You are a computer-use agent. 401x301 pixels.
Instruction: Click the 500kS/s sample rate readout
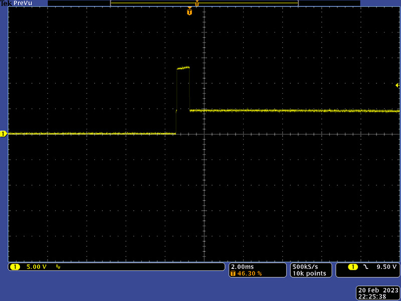tap(304, 267)
